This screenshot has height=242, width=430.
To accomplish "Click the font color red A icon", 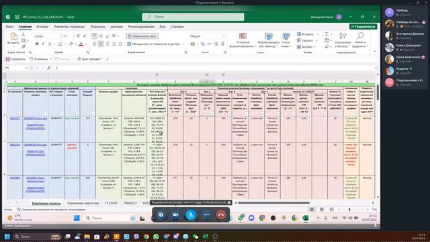I will coord(81,44).
